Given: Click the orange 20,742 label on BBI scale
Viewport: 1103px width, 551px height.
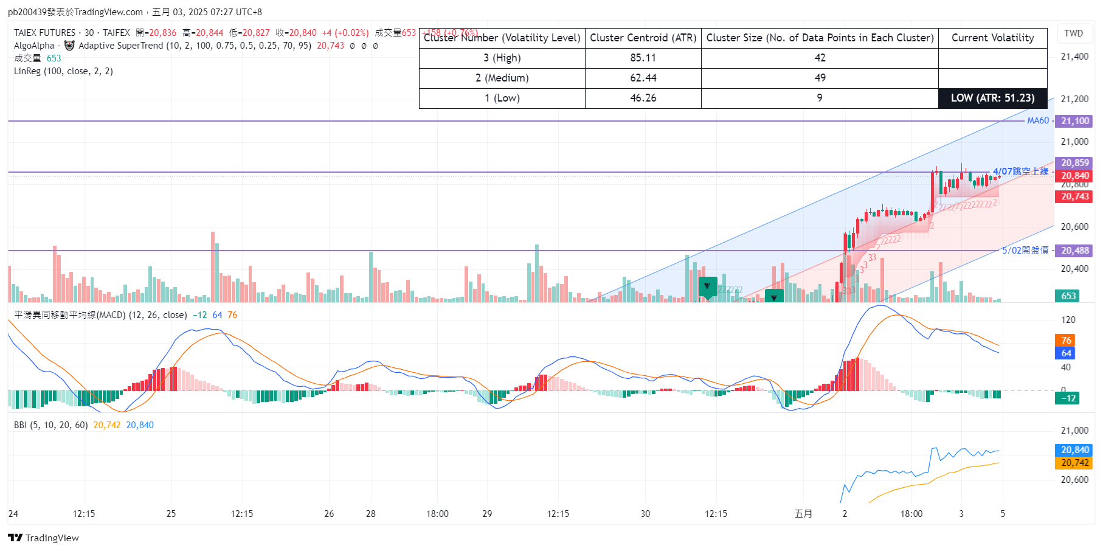Looking at the screenshot, I should coord(1075,463).
